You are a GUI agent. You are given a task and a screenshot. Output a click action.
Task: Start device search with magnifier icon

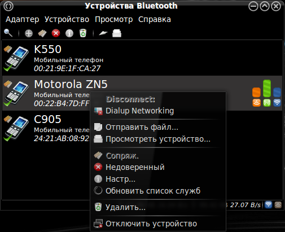8,33
